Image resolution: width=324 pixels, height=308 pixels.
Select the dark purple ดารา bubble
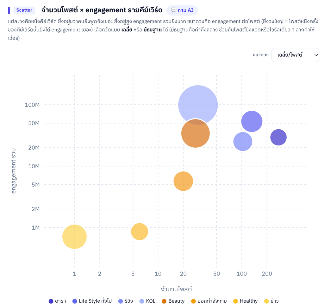tap(278, 137)
